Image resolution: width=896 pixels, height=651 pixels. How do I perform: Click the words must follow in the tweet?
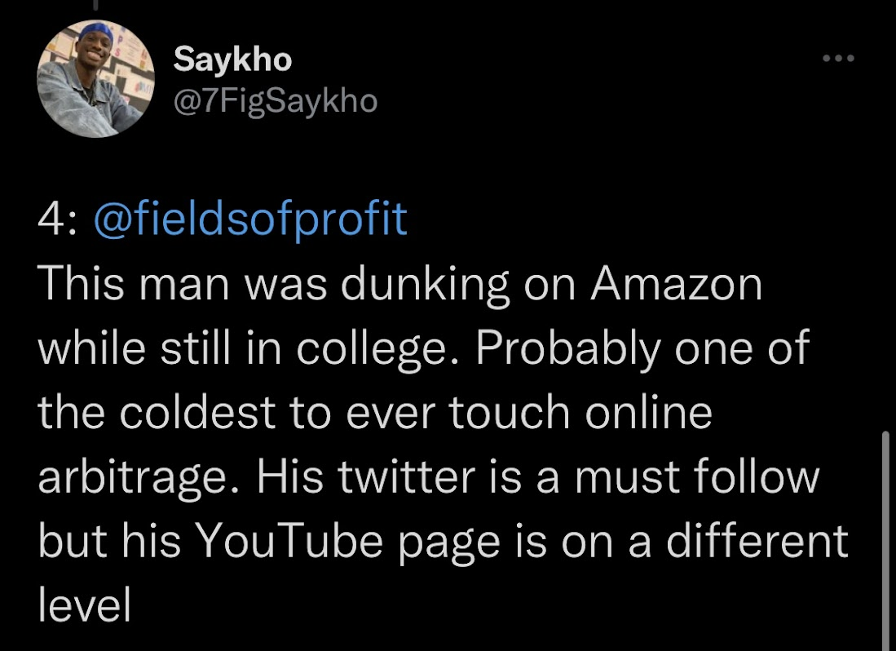coord(697,476)
